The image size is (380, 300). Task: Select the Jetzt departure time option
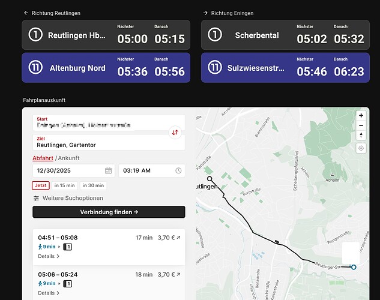point(41,185)
